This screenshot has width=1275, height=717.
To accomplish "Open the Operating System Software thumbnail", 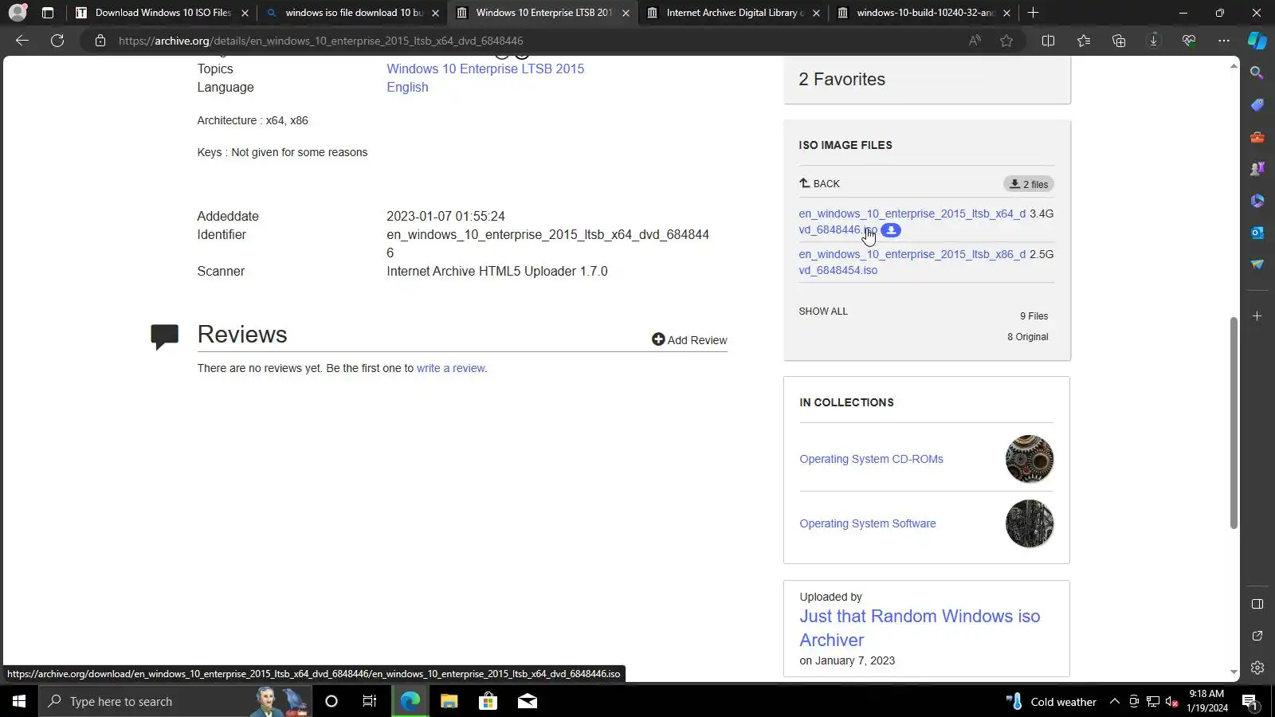I will (x=1030, y=523).
